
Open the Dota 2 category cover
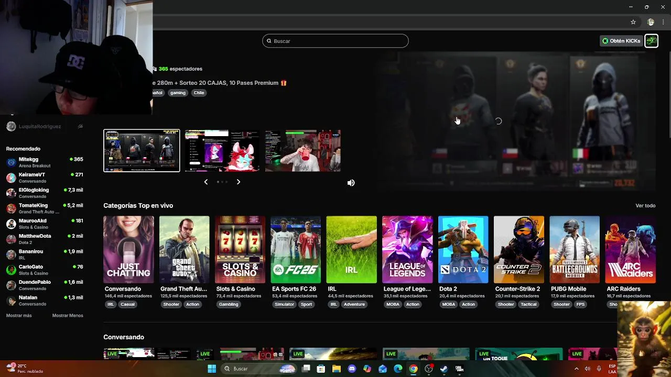[463, 250]
